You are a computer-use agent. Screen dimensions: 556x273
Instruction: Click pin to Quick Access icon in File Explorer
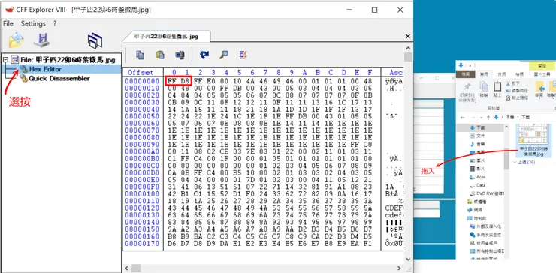[467, 87]
